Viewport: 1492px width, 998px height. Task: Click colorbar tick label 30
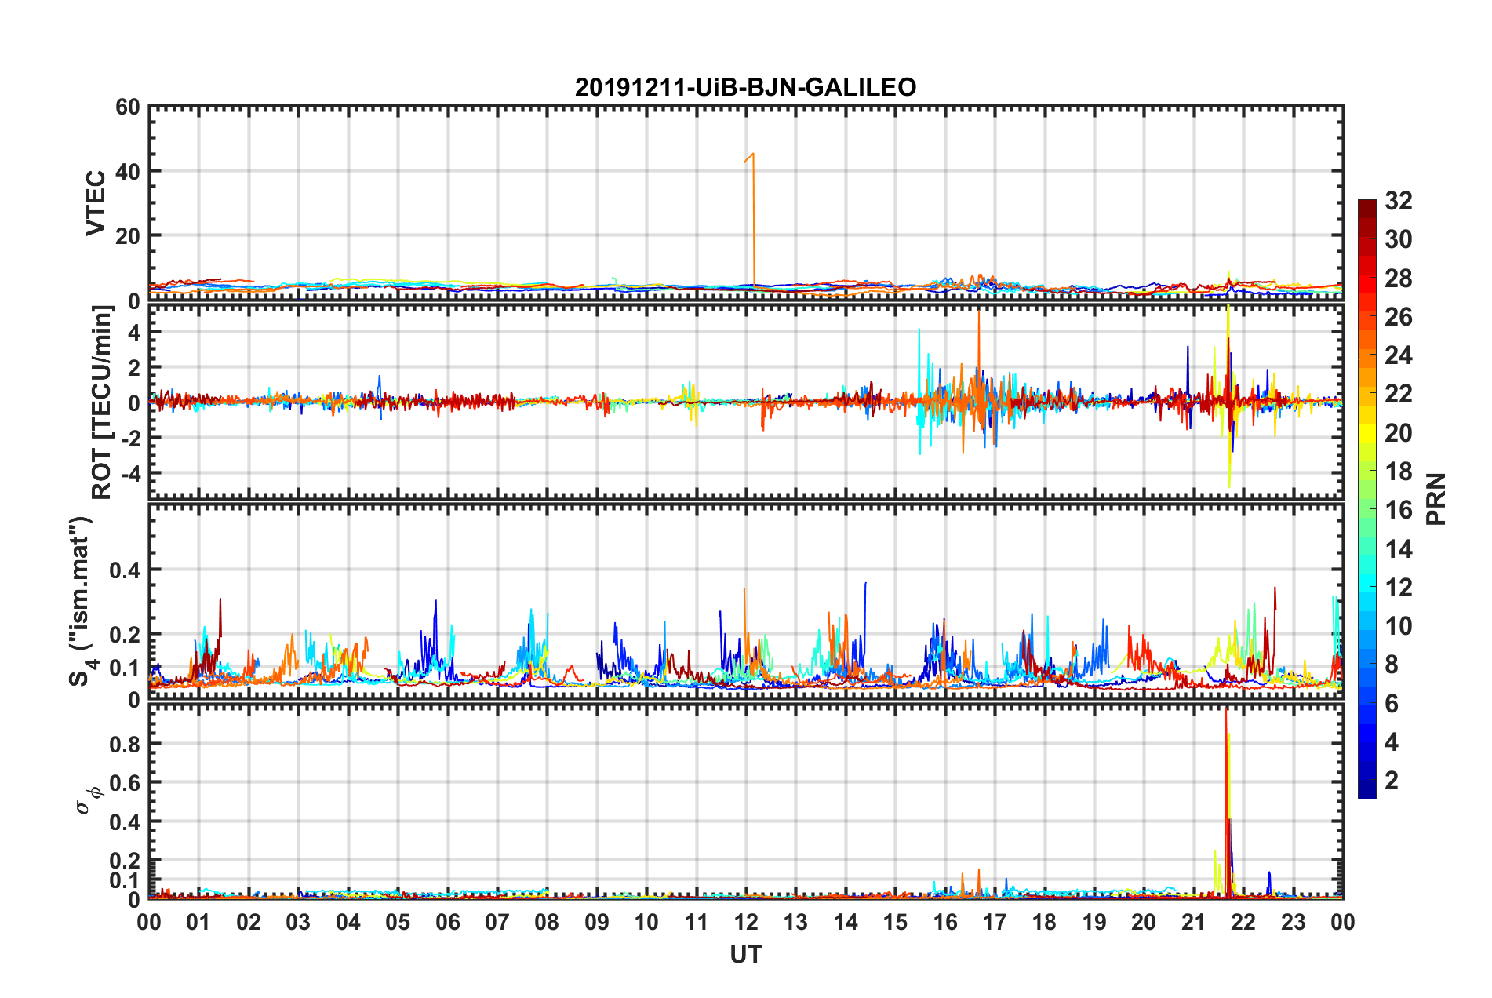[1398, 239]
